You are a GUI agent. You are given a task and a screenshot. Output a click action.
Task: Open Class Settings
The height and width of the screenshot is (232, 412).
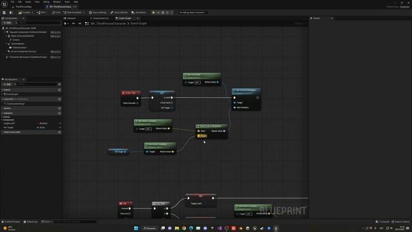tap(97, 12)
